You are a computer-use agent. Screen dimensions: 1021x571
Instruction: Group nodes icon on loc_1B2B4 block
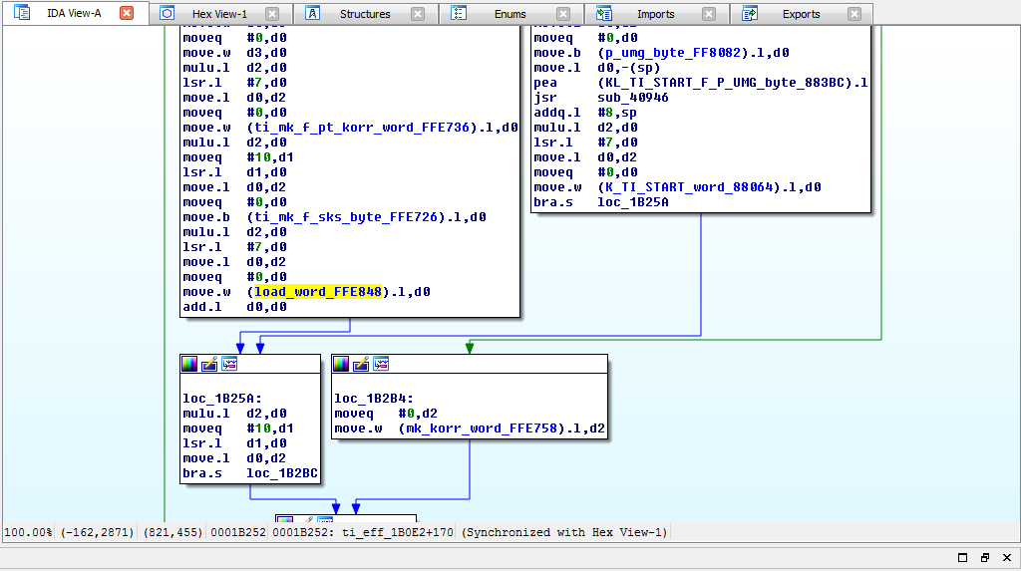click(381, 364)
